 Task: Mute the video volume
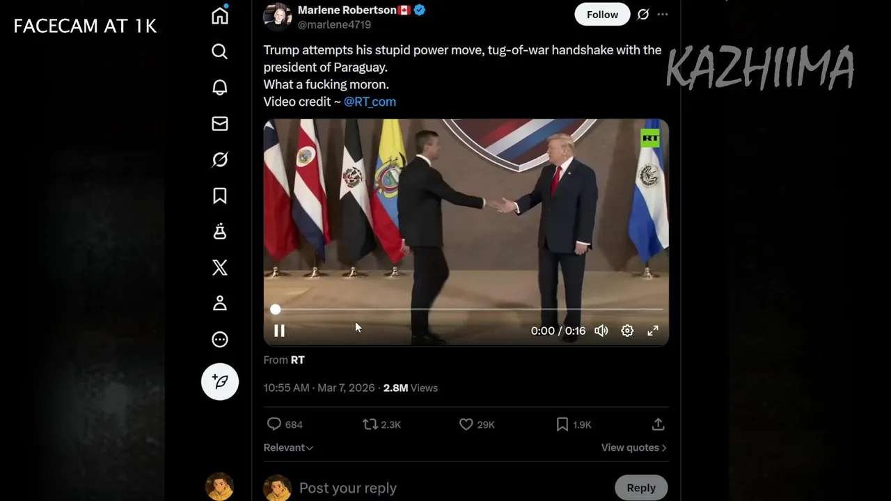[601, 331]
